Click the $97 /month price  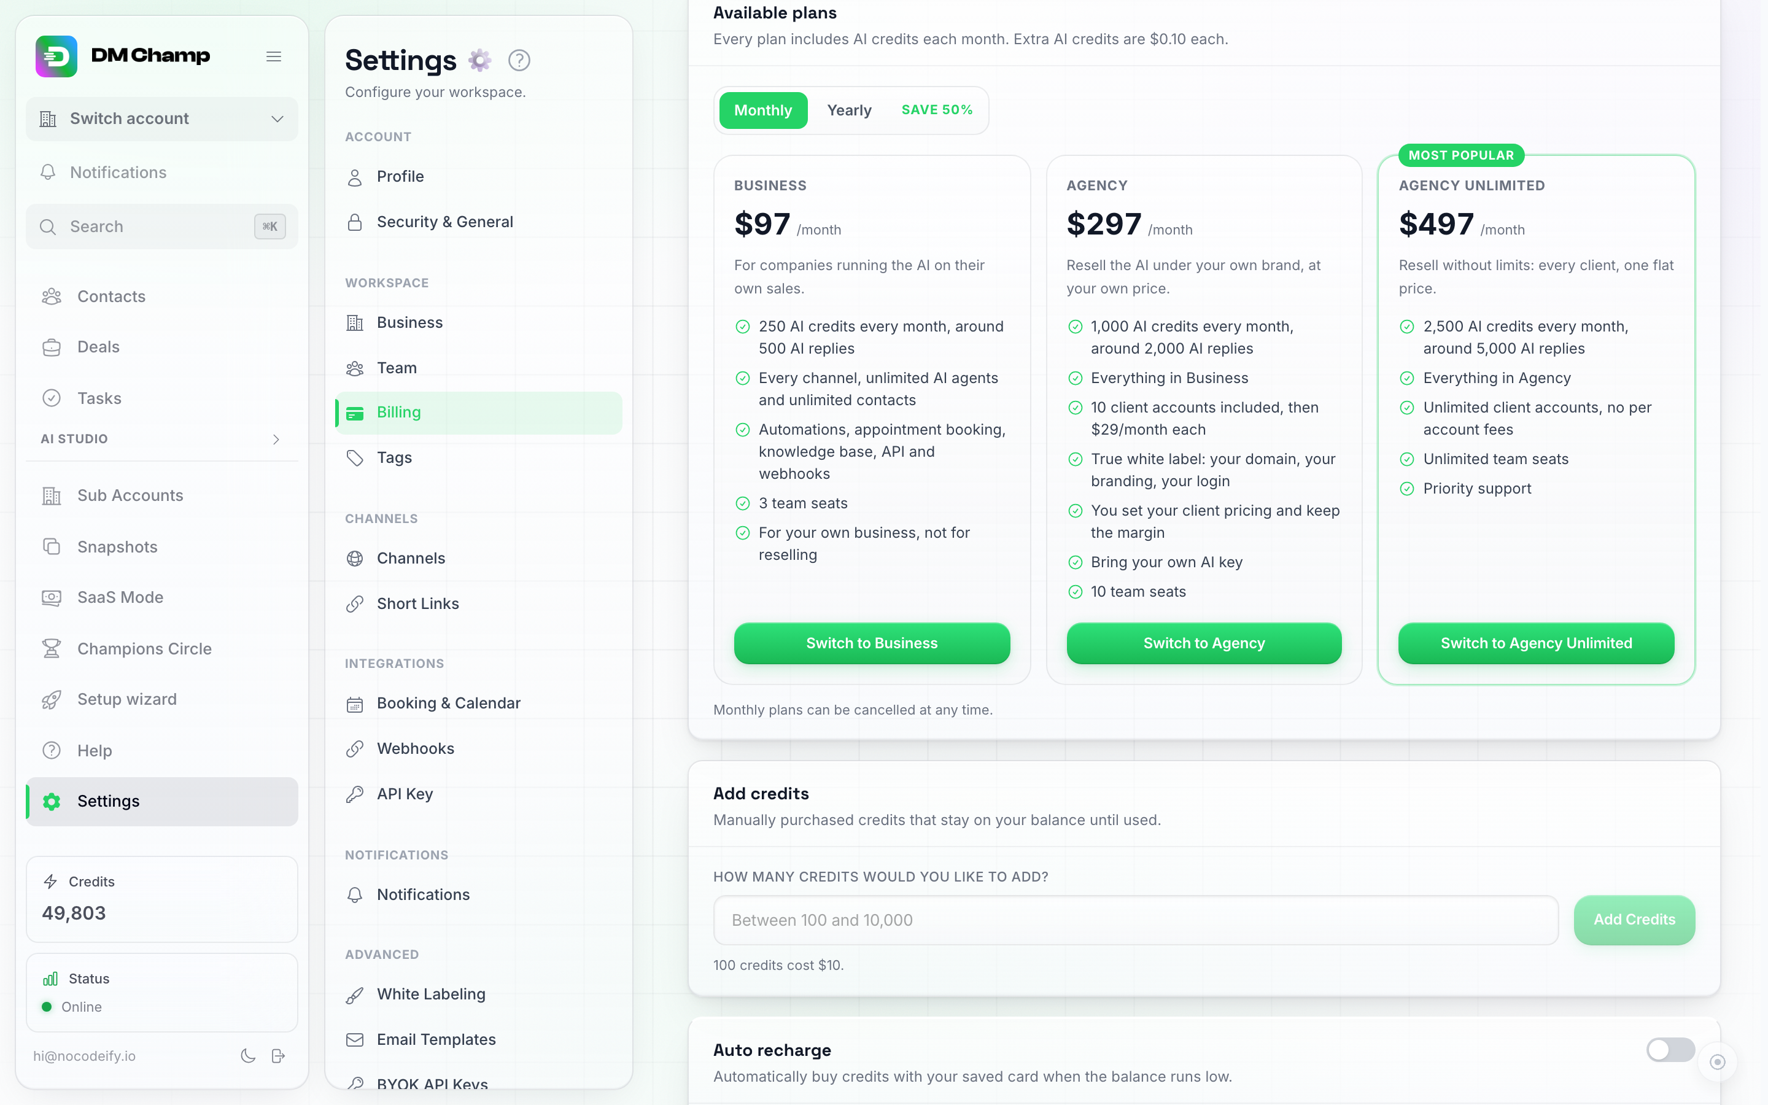coord(788,224)
